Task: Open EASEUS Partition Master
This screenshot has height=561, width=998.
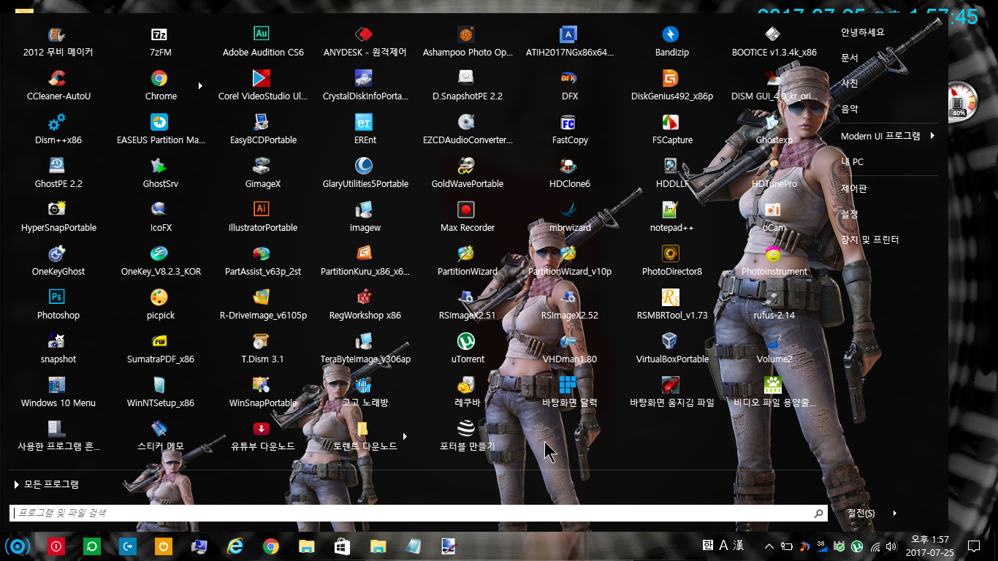Action: [x=161, y=130]
